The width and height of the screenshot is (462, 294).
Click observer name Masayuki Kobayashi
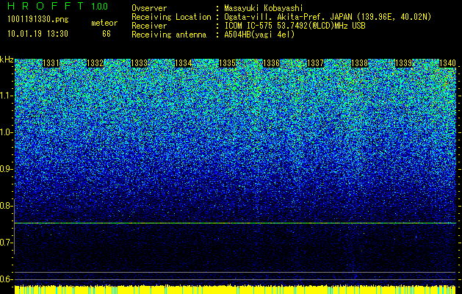tap(264, 8)
